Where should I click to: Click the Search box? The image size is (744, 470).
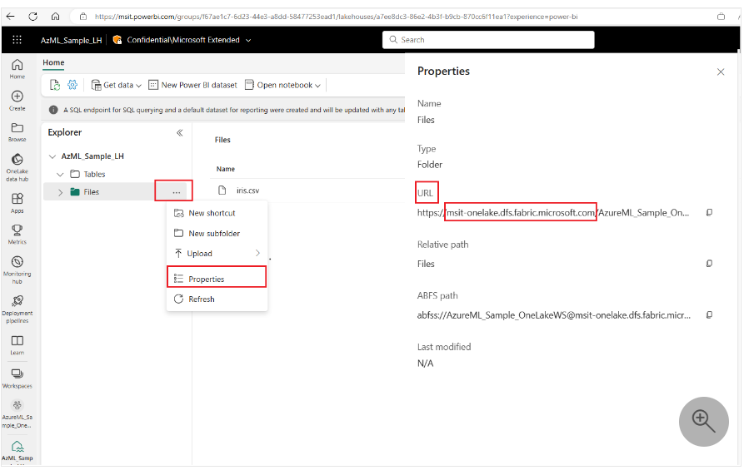coord(488,40)
